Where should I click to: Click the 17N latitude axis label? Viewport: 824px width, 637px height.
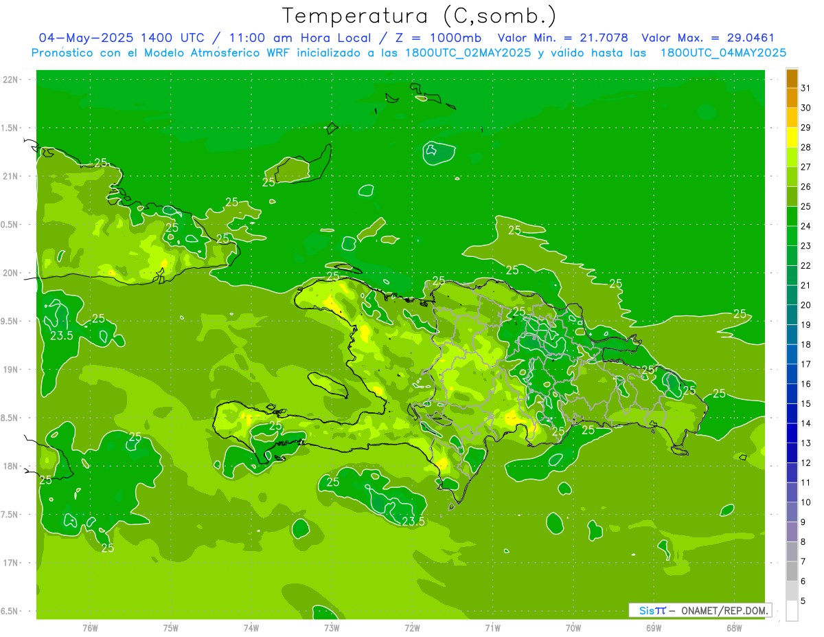11,563
